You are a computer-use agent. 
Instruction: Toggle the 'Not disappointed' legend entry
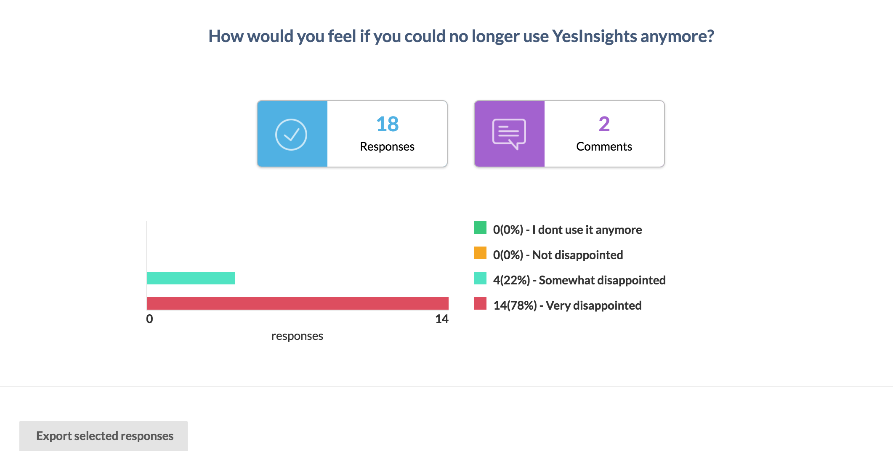pyautogui.click(x=557, y=255)
